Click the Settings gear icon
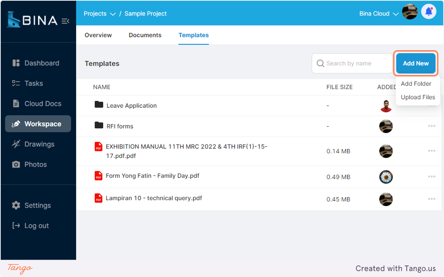444x277 pixels. point(16,205)
